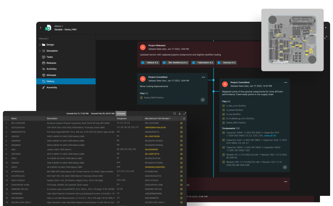Screen dimensions: 333x206
Task: Click the Altimade cube icon
Action: pyautogui.click(x=43, y=75)
